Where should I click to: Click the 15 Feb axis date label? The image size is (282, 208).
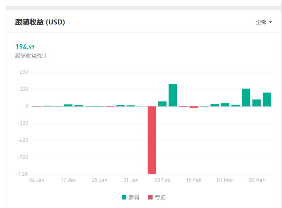pyautogui.click(x=194, y=180)
